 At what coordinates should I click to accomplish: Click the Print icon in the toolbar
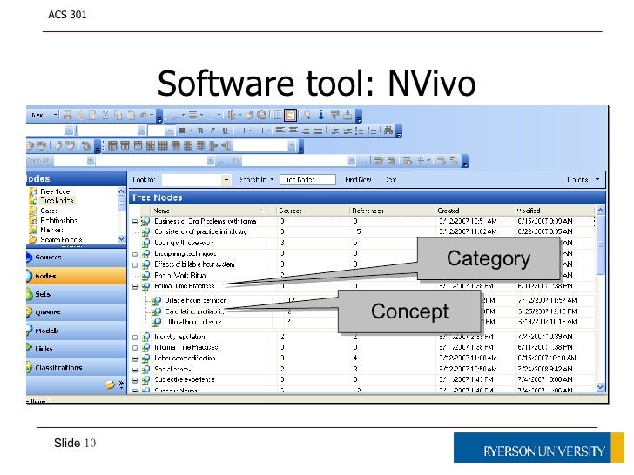81,116
